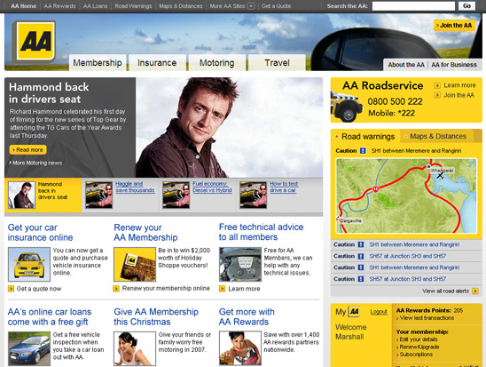Open first SH1 between Meremere and Rangiriri alert
This screenshot has width=486, height=367.
(x=414, y=244)
